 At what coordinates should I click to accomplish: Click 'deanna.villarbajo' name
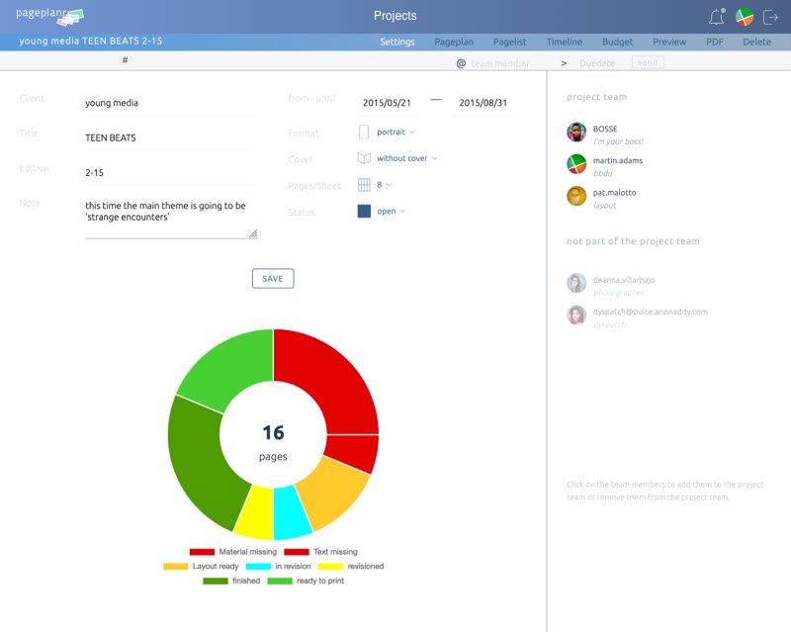[x=624, y=280]
